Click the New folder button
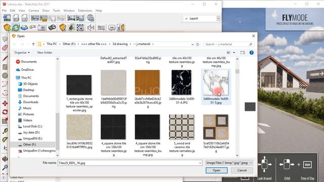 pos(45,53)
